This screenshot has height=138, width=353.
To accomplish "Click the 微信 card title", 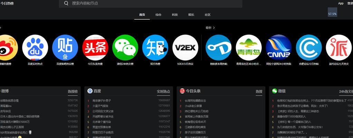I will coord(282,91).
